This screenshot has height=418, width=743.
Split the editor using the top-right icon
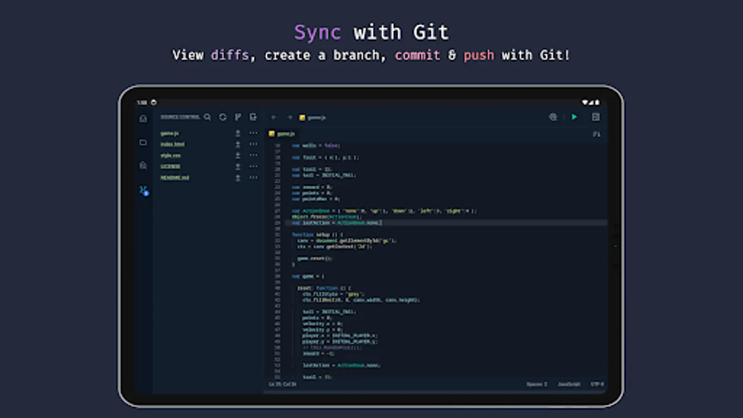point(596,117)
